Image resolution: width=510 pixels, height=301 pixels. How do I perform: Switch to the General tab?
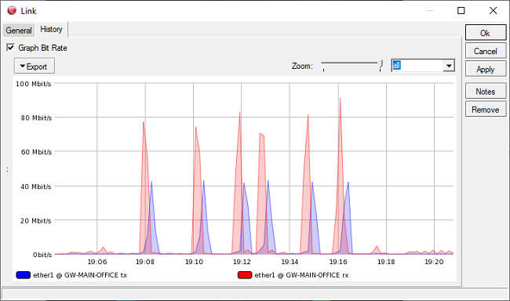(19, 31)
